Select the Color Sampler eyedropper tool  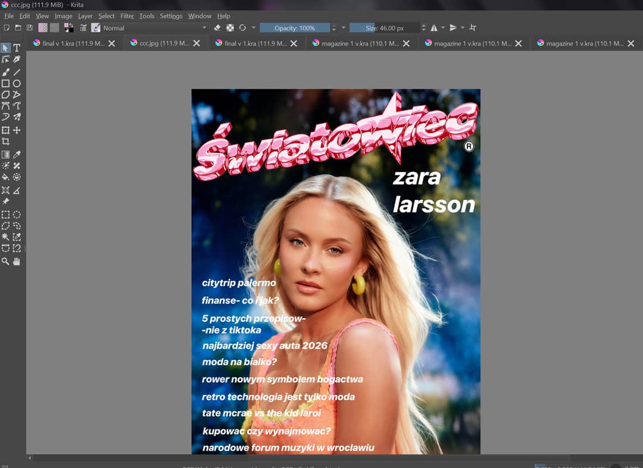coord(17,155)
